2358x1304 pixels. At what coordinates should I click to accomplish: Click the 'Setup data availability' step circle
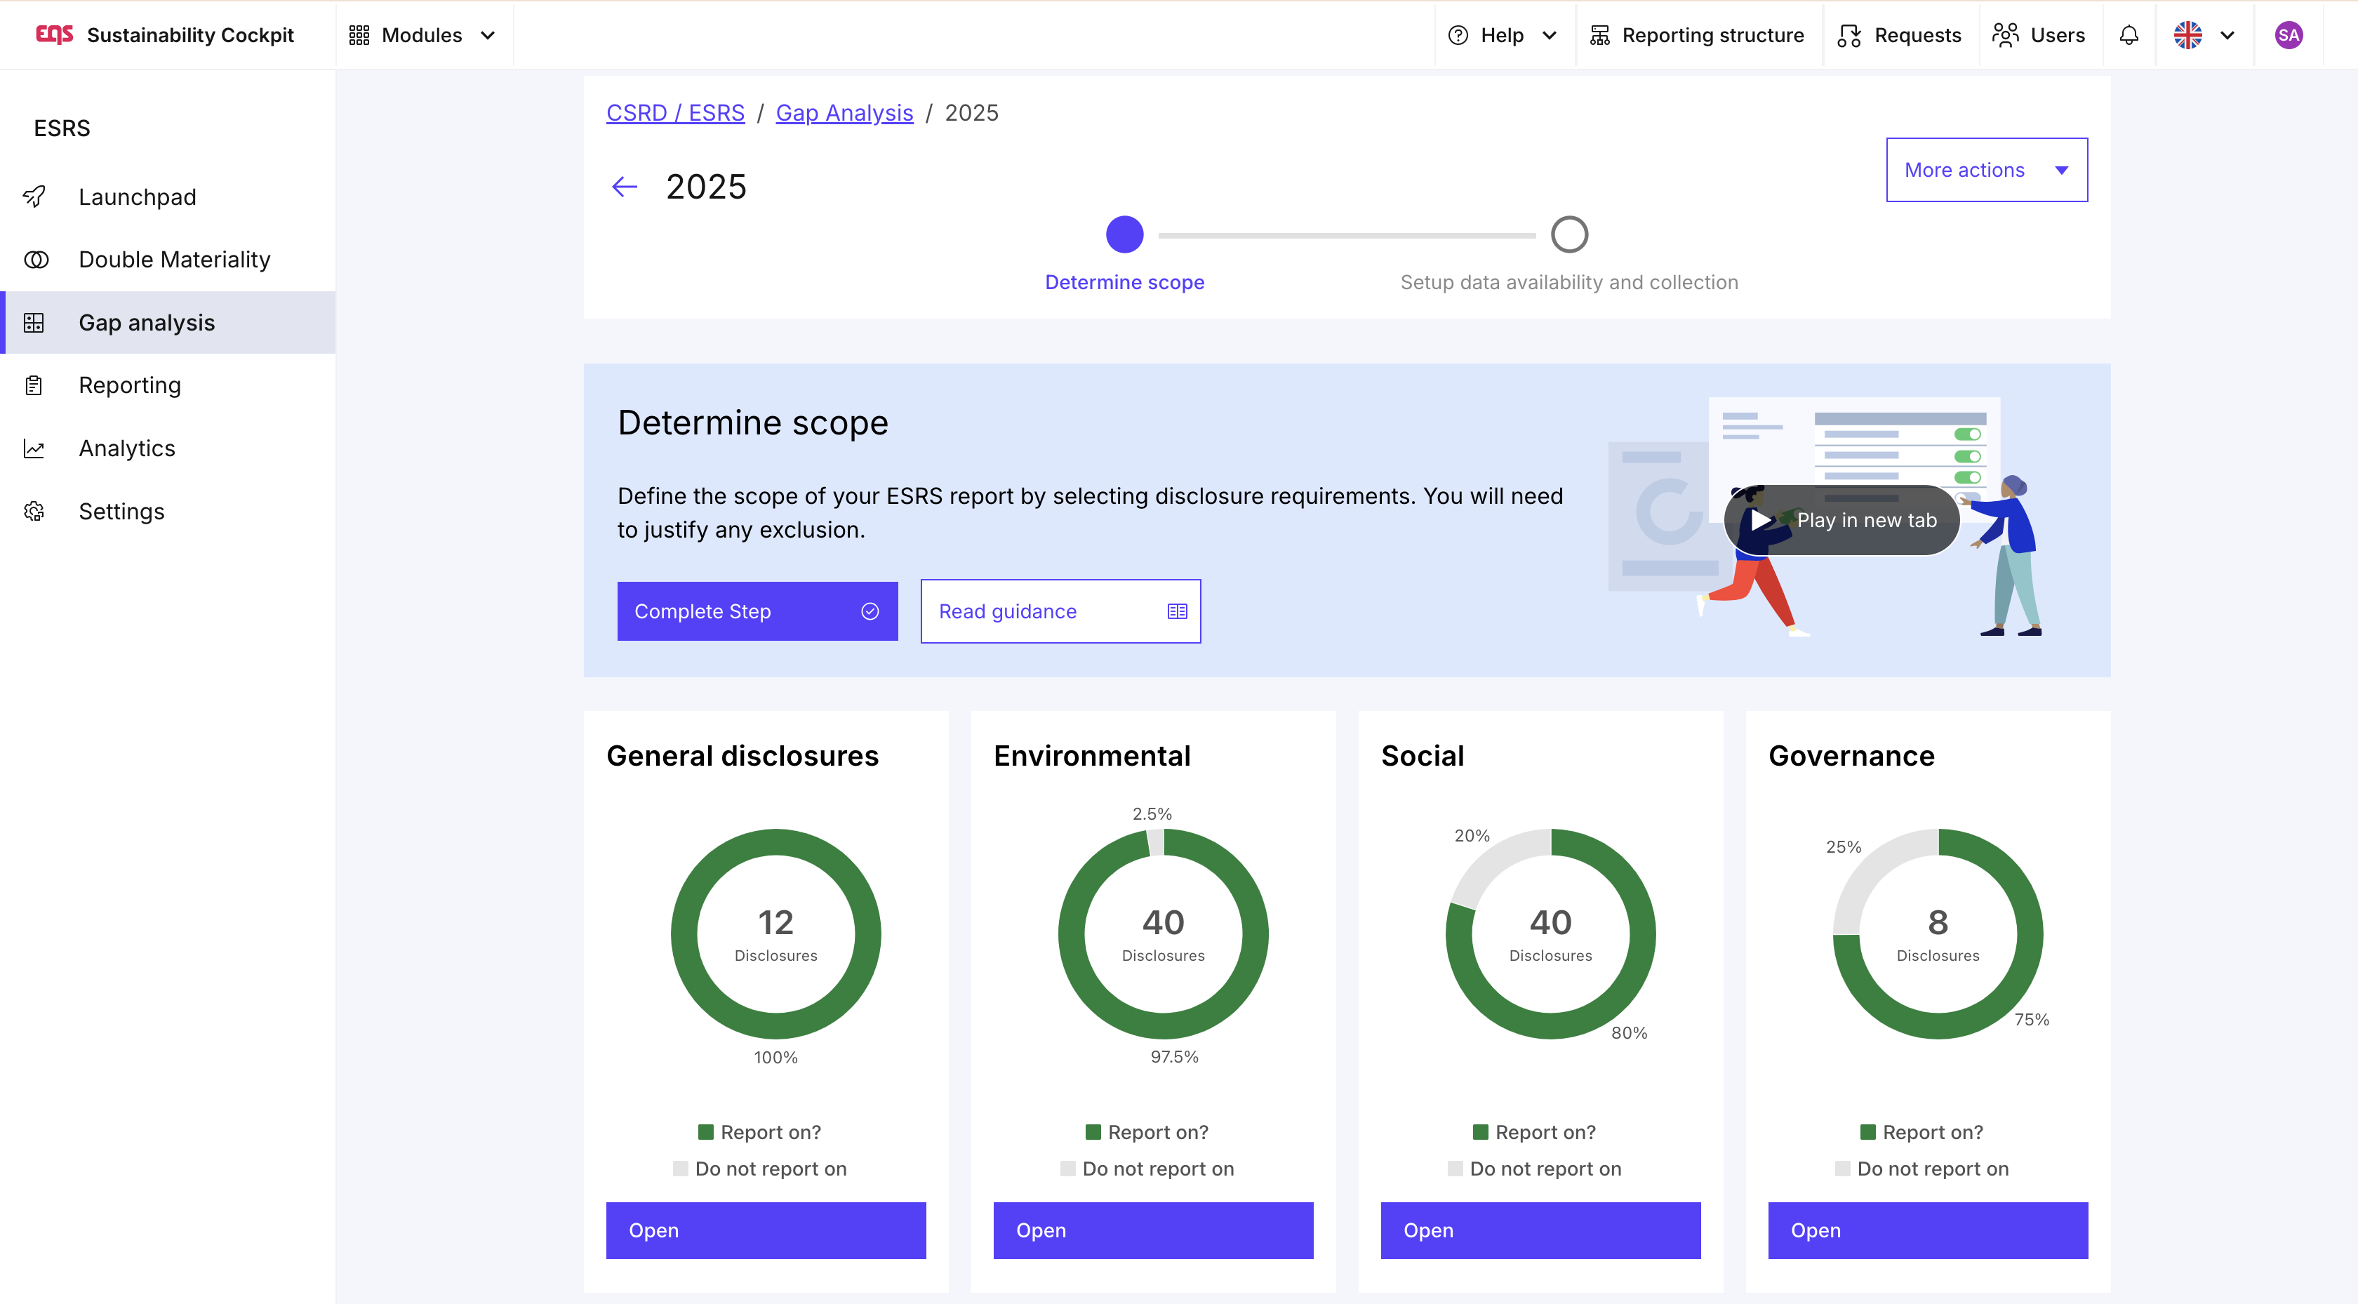tap(1568, 234)
